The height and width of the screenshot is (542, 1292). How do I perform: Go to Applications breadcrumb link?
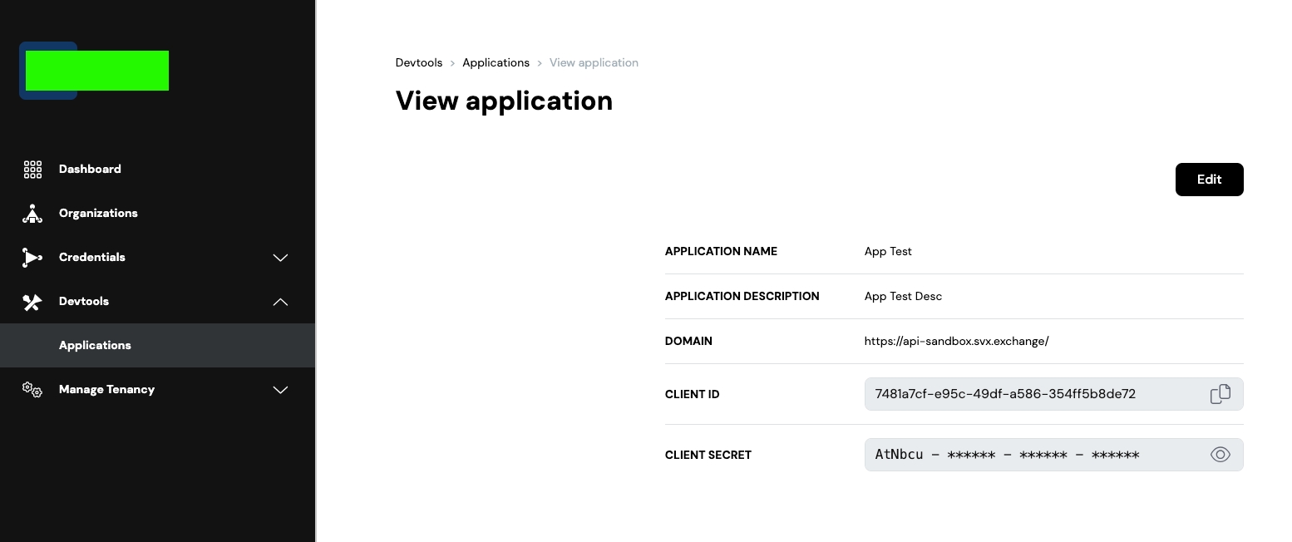[x=496, y=63]
